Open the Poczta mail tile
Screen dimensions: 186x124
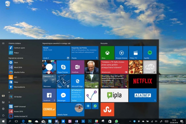[x=85, y=53]
